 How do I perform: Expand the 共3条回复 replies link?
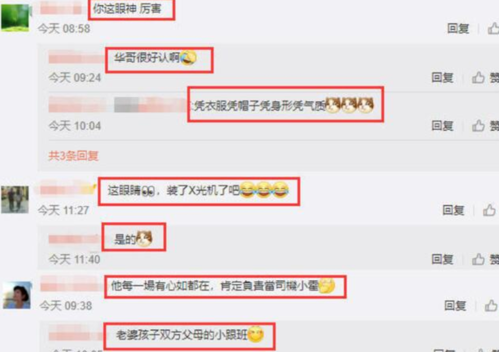click(x=73, y=156)
